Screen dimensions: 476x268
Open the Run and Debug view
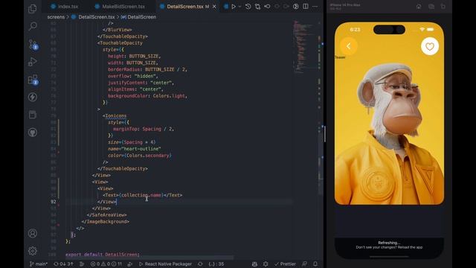[x=33, y=62]
